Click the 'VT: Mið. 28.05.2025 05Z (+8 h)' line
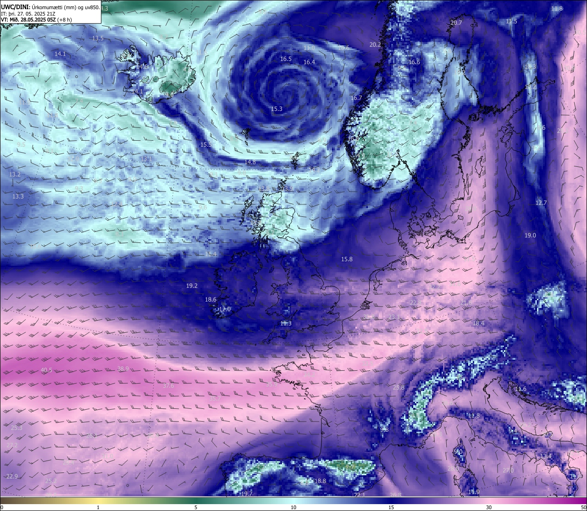The height and width of the screenshot is (511, 587). pos(36,20)
